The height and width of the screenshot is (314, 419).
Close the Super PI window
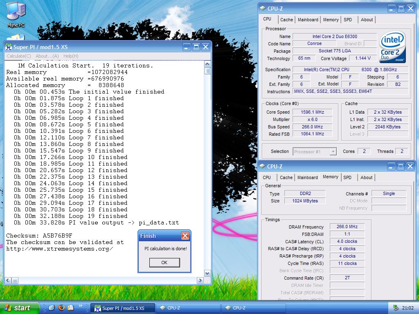pyautogui.click(x=205, y=47)
